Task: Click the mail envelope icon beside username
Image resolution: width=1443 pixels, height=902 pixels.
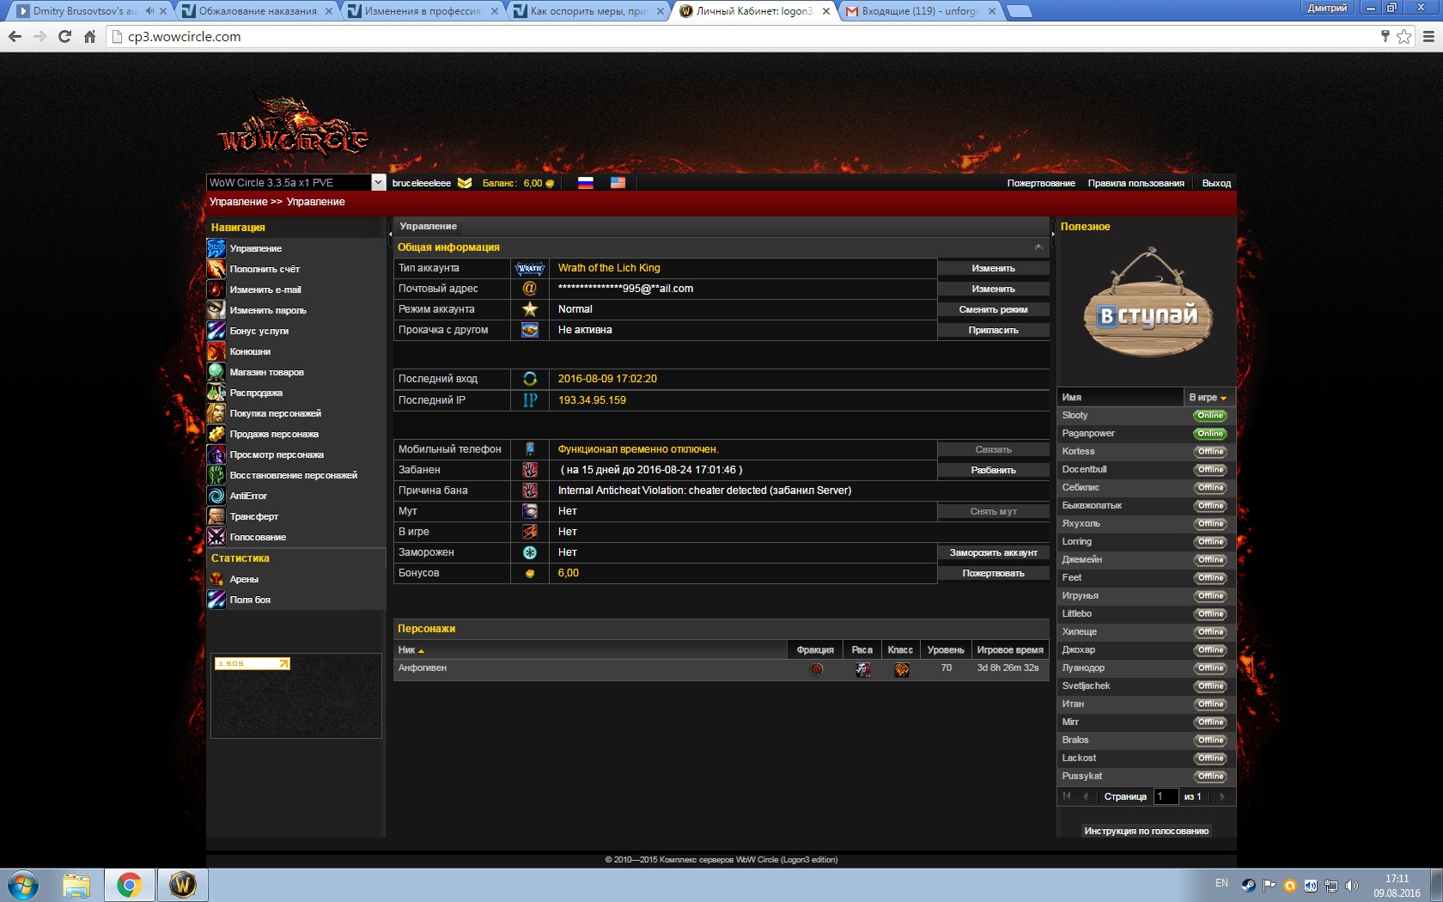Action: (x=465, y=183)
